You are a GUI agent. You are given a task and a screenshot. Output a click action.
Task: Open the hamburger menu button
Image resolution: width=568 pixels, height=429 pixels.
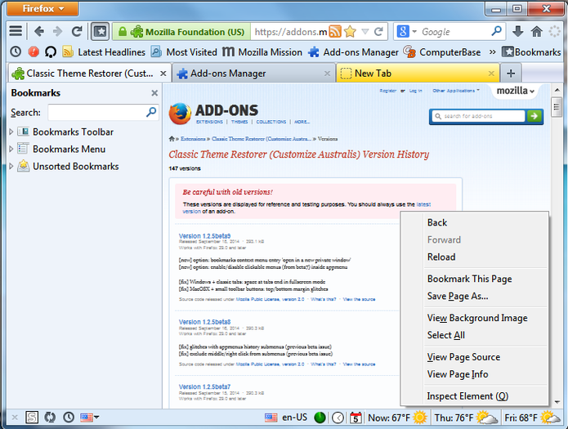(16, 32)
